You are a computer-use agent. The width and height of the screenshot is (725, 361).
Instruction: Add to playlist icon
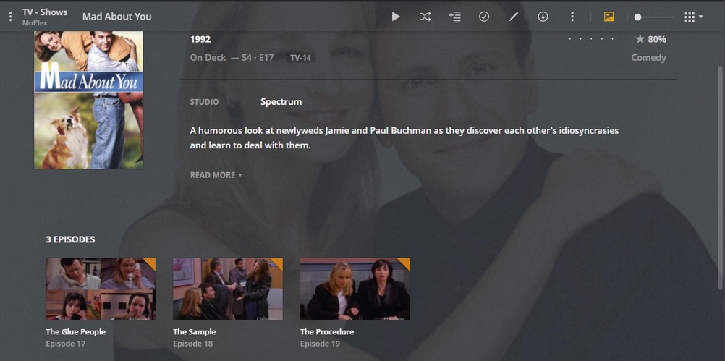(454, 17)
